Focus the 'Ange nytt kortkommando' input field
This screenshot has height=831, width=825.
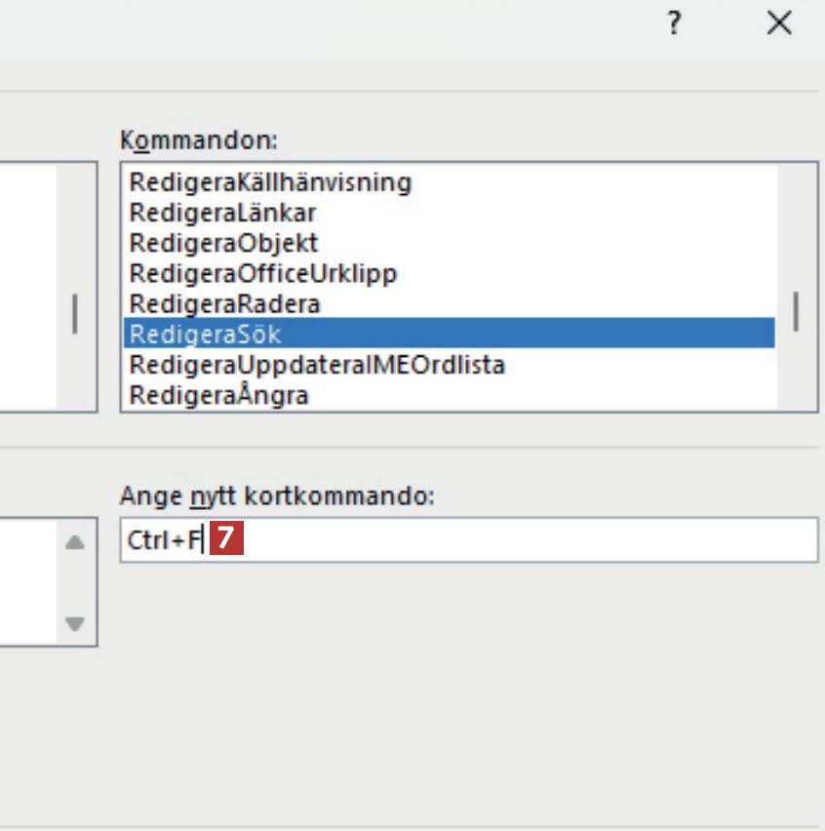tap(527, 540)
